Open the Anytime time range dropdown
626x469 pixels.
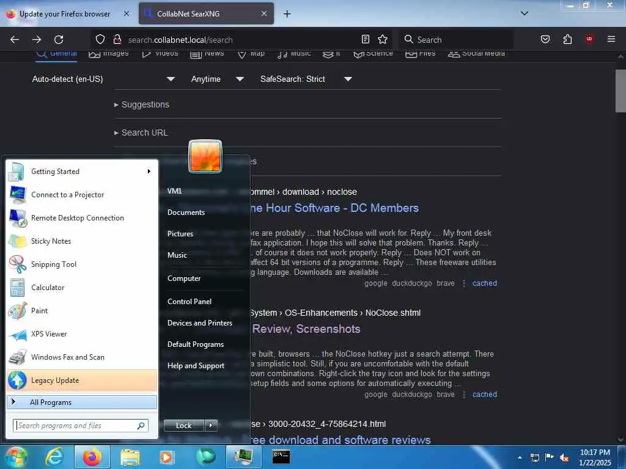click(x=217, y=79)
